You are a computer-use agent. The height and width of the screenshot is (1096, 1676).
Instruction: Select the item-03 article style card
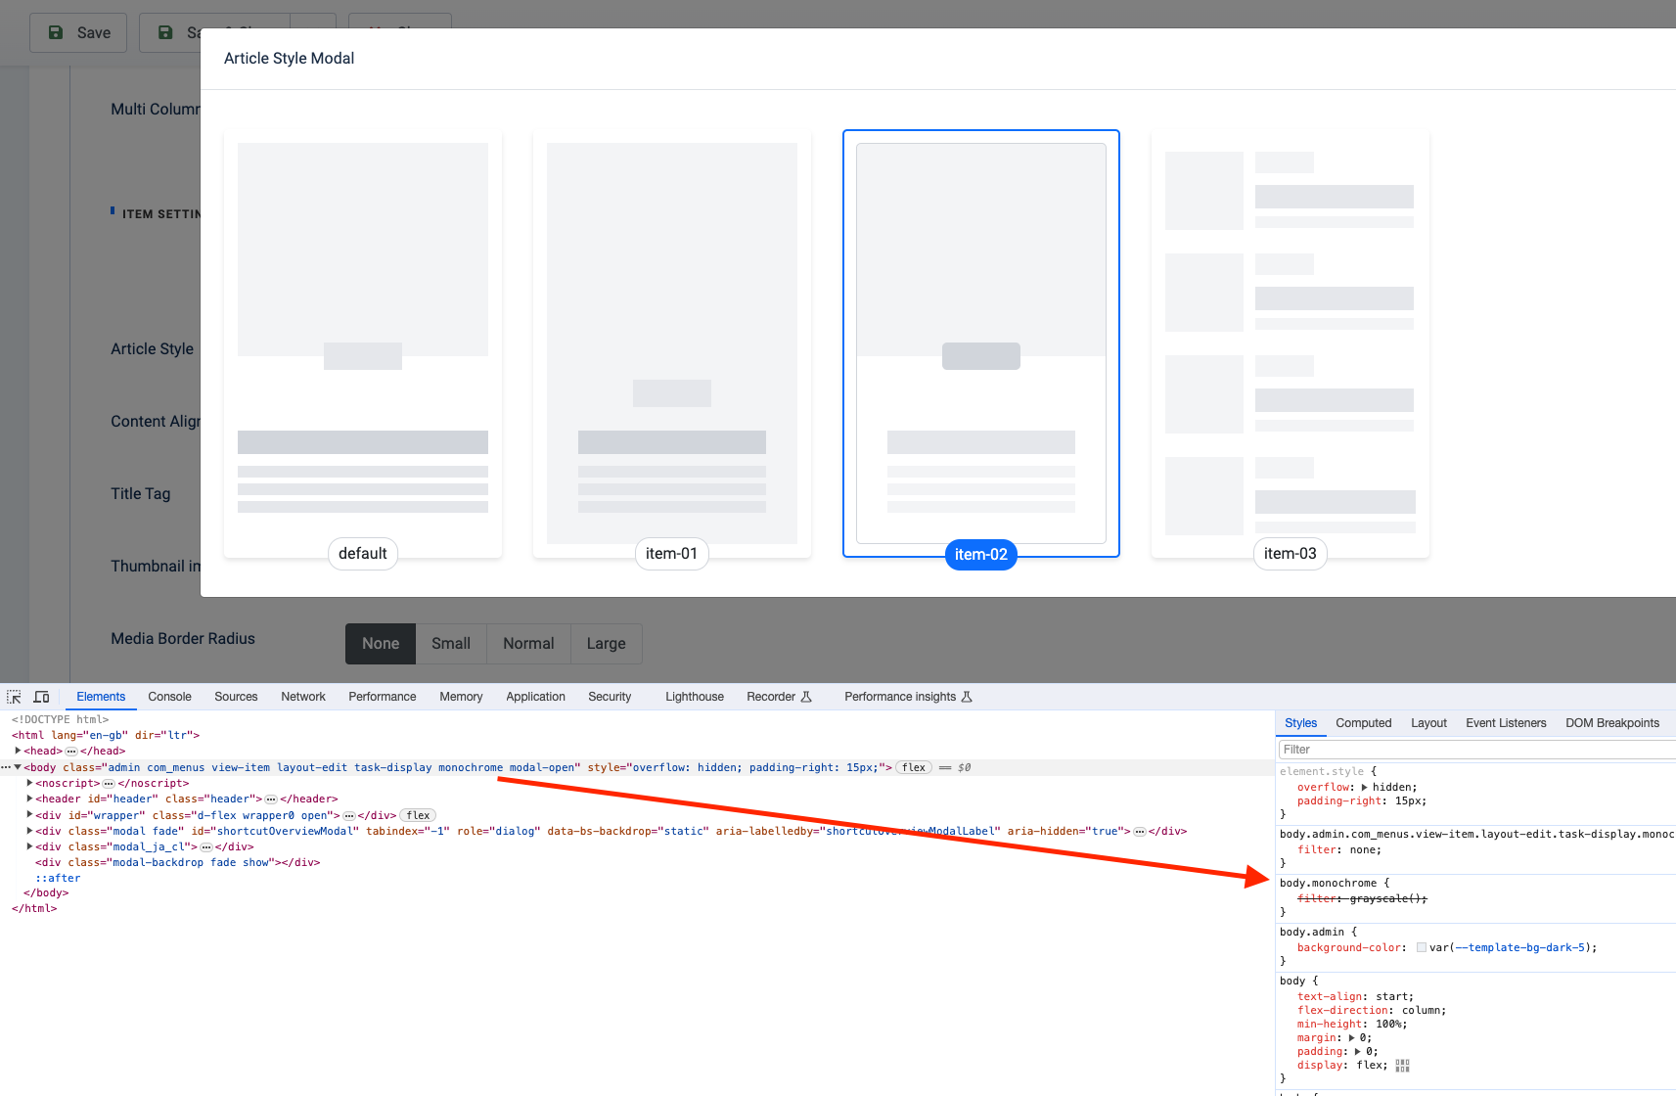click(x=1291, y=343)
